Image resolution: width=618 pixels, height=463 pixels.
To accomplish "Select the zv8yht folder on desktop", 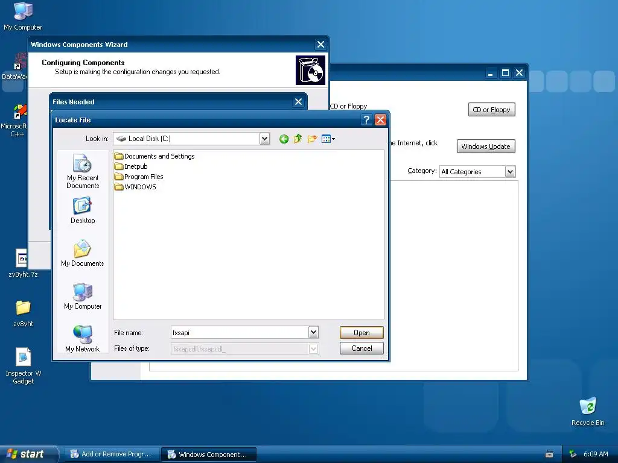I will (x=23, y=313).
